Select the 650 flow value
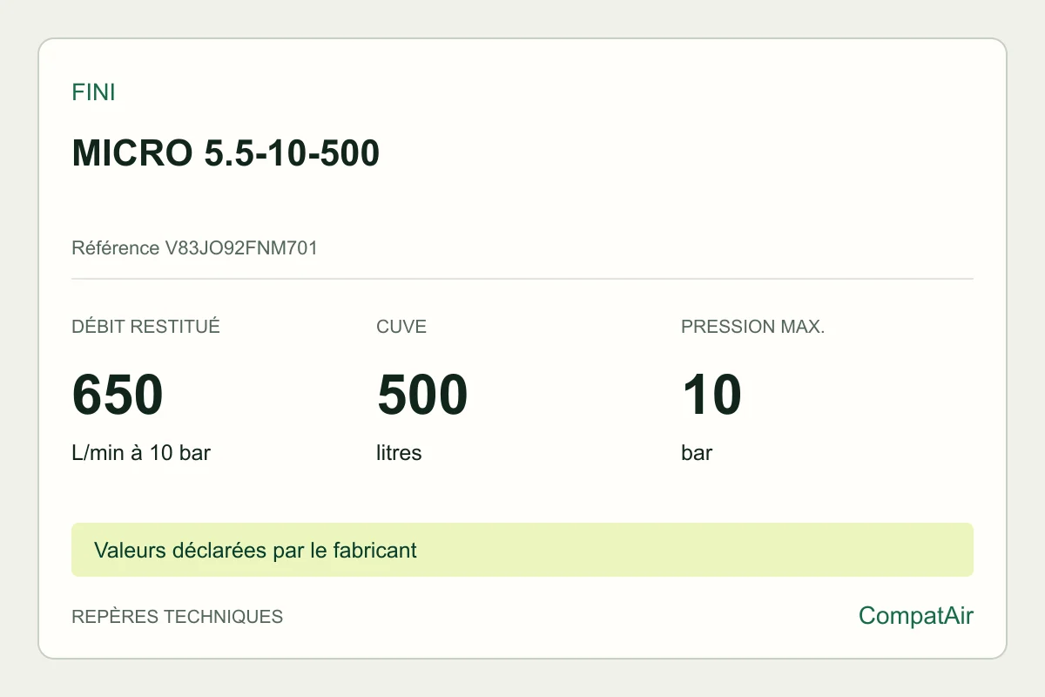Viewport: 1045px width, 697px height. 118,395
